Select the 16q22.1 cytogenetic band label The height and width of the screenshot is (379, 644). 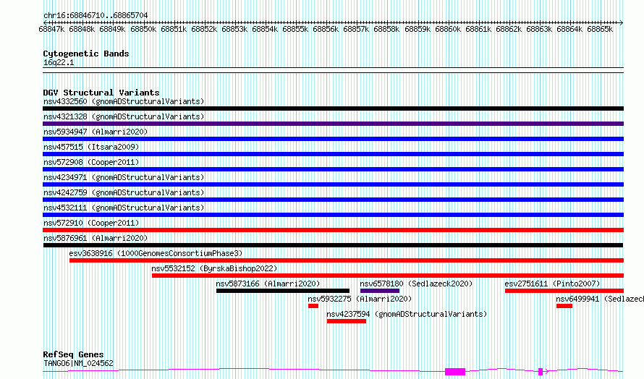[x=59, y=63]
